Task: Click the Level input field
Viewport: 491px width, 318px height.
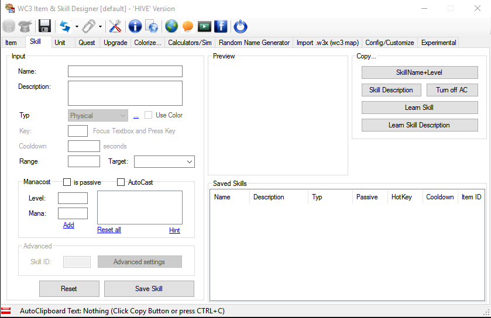Action: (x=73, y=198)
